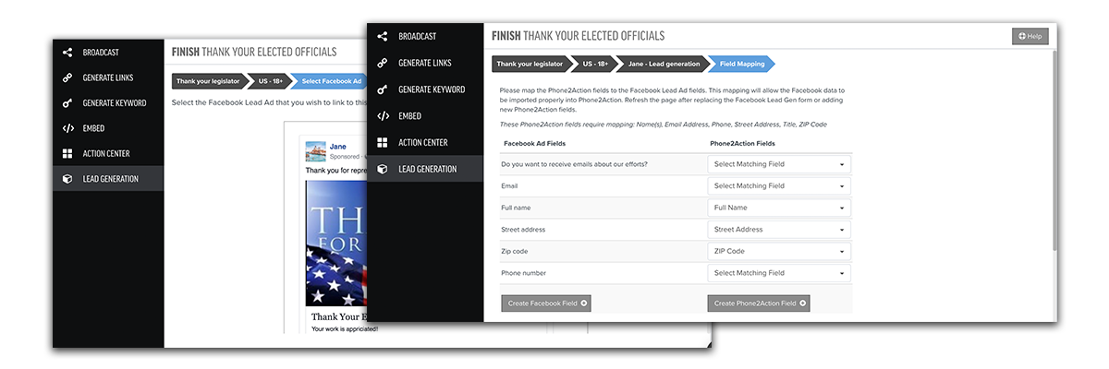Select the 'Jane - Lead generation' breadcrumb step
This screenshot has height=369, width=1109.
point(663,64)
